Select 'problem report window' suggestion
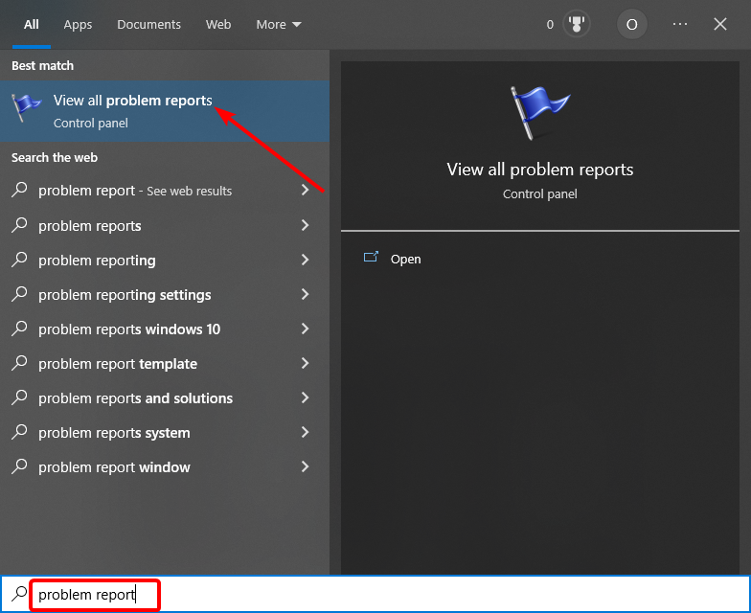 pyautogui.click(x=165, y=466)
